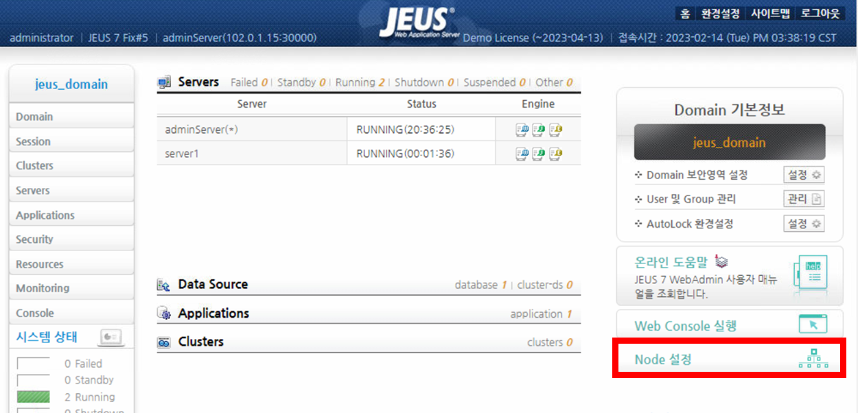Click adminServer's blue W web engine icon
This screenshot has height=413, width=858.
pos(522,130)
